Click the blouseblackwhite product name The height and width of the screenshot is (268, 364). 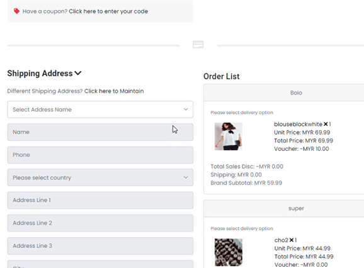pos(298,125)
